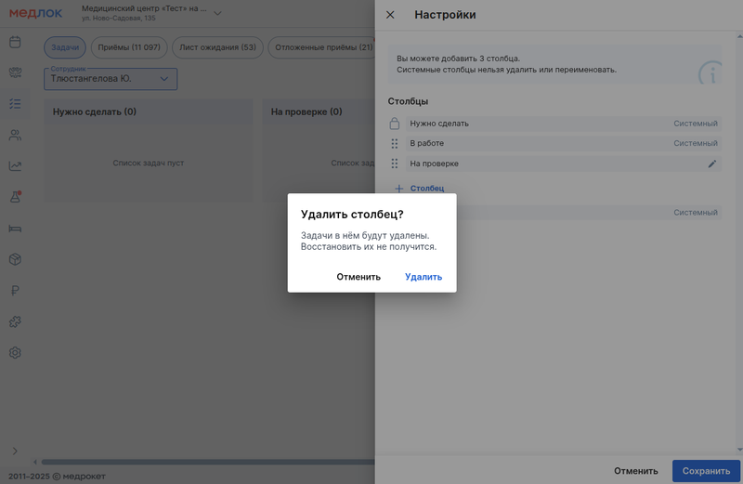Switch to the Отложенные приёмы (21) tab
The width and height of the screenshot is (743, 484).
coord(323,47)
